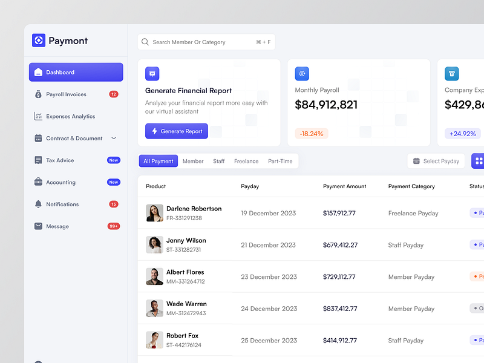Select the search magnifier icon
Viewport: 484px width, 363px height.
point(145,42)
